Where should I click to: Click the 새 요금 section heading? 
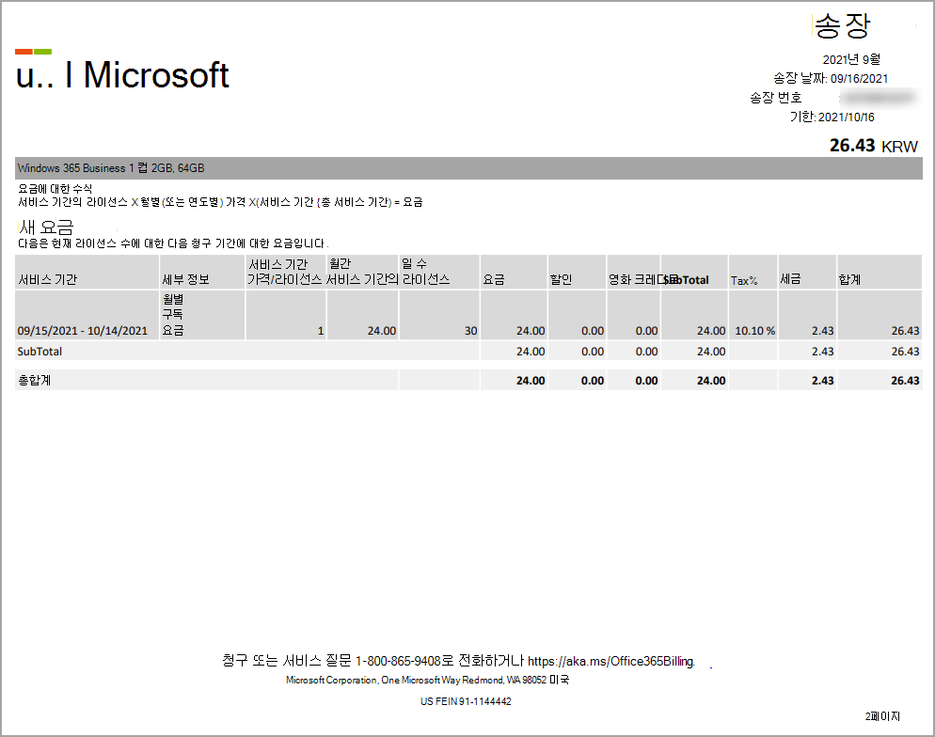46,227
